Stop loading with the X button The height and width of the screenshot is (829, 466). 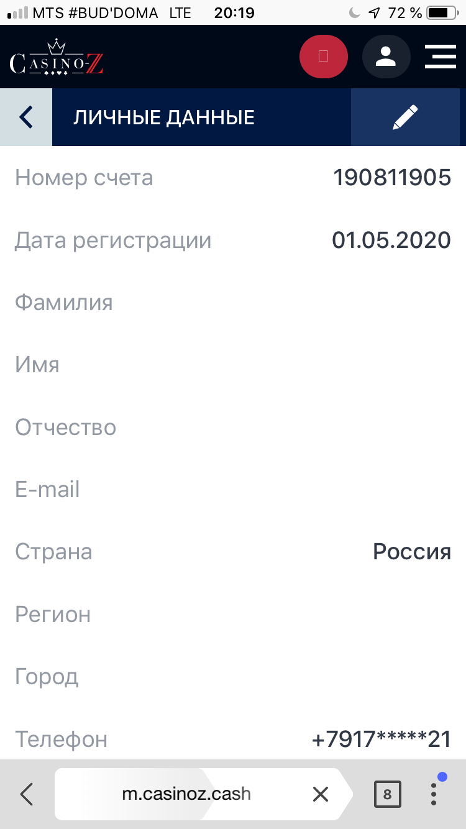point(320,794)
